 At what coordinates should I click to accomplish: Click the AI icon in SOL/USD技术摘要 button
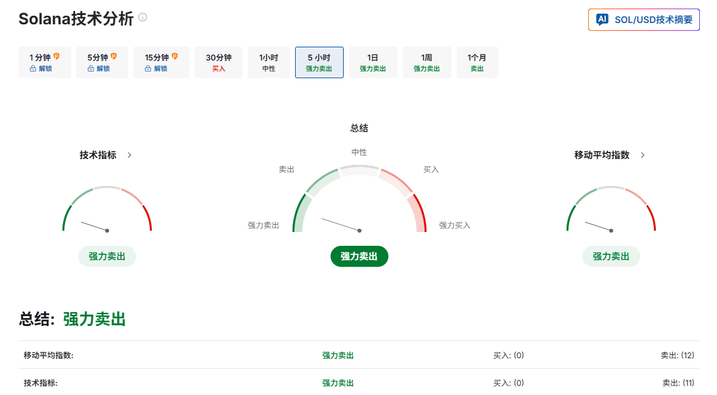[602, 19]
